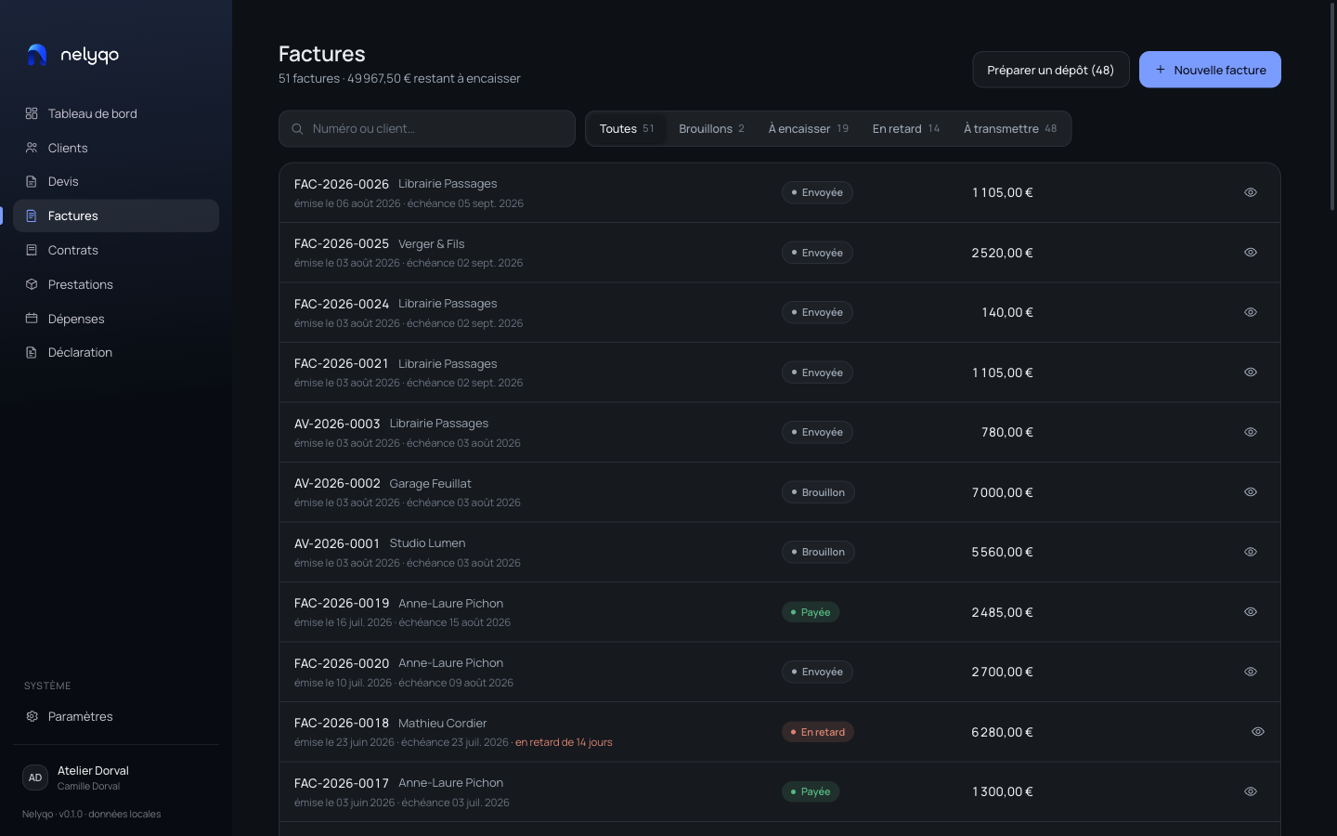Click invoice number FAC-2026-0020

[x=342, y=663]
